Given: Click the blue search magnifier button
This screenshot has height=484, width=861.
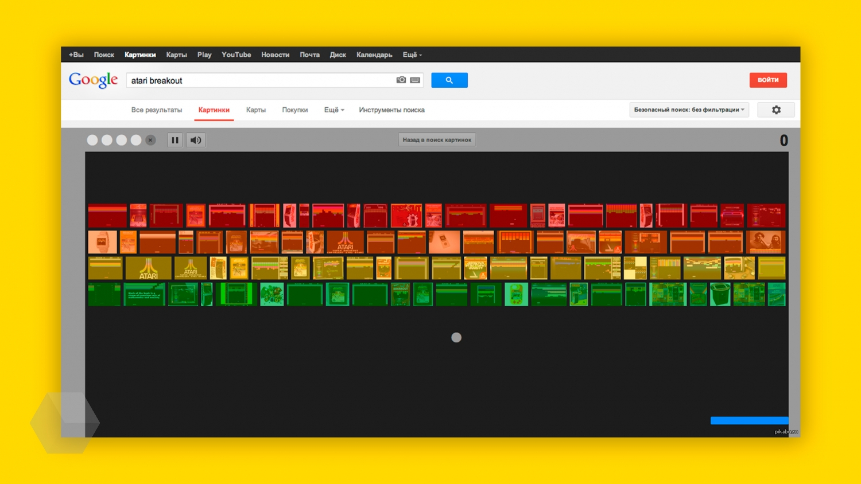Looking at the screenshot, I should [x=449, y=80].
